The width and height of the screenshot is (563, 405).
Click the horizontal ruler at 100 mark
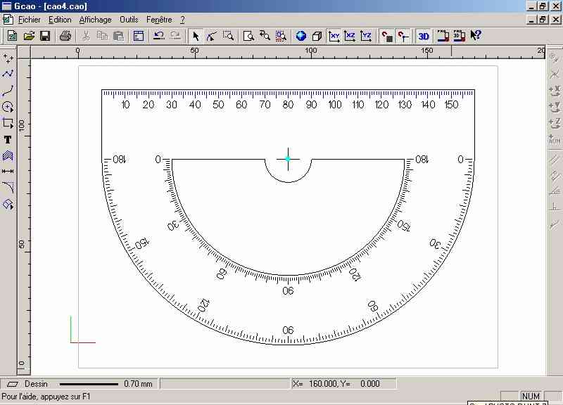(x=311, y=51)
